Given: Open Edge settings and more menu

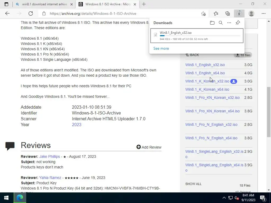Looking at the screenshot, I should pos(263,13).
